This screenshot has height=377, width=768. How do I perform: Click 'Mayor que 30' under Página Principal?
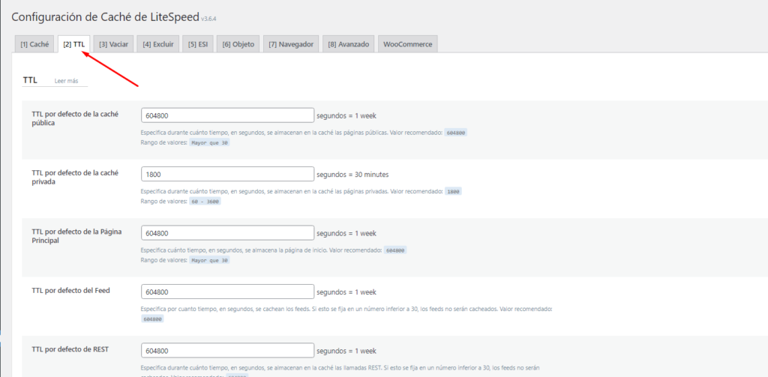tap(209, 260)
